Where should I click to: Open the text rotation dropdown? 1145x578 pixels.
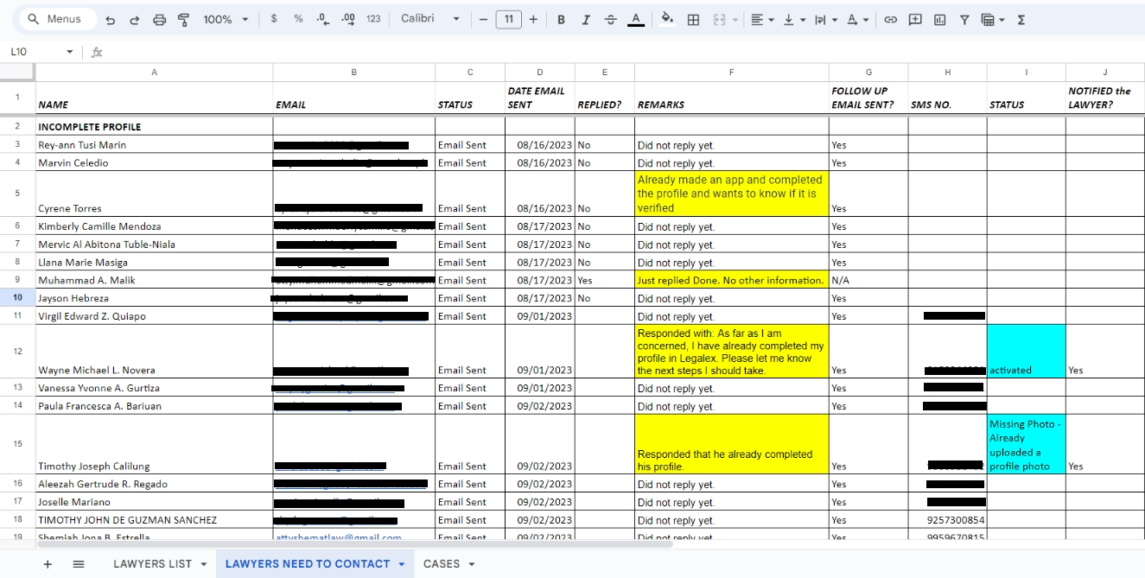(856, 19)
